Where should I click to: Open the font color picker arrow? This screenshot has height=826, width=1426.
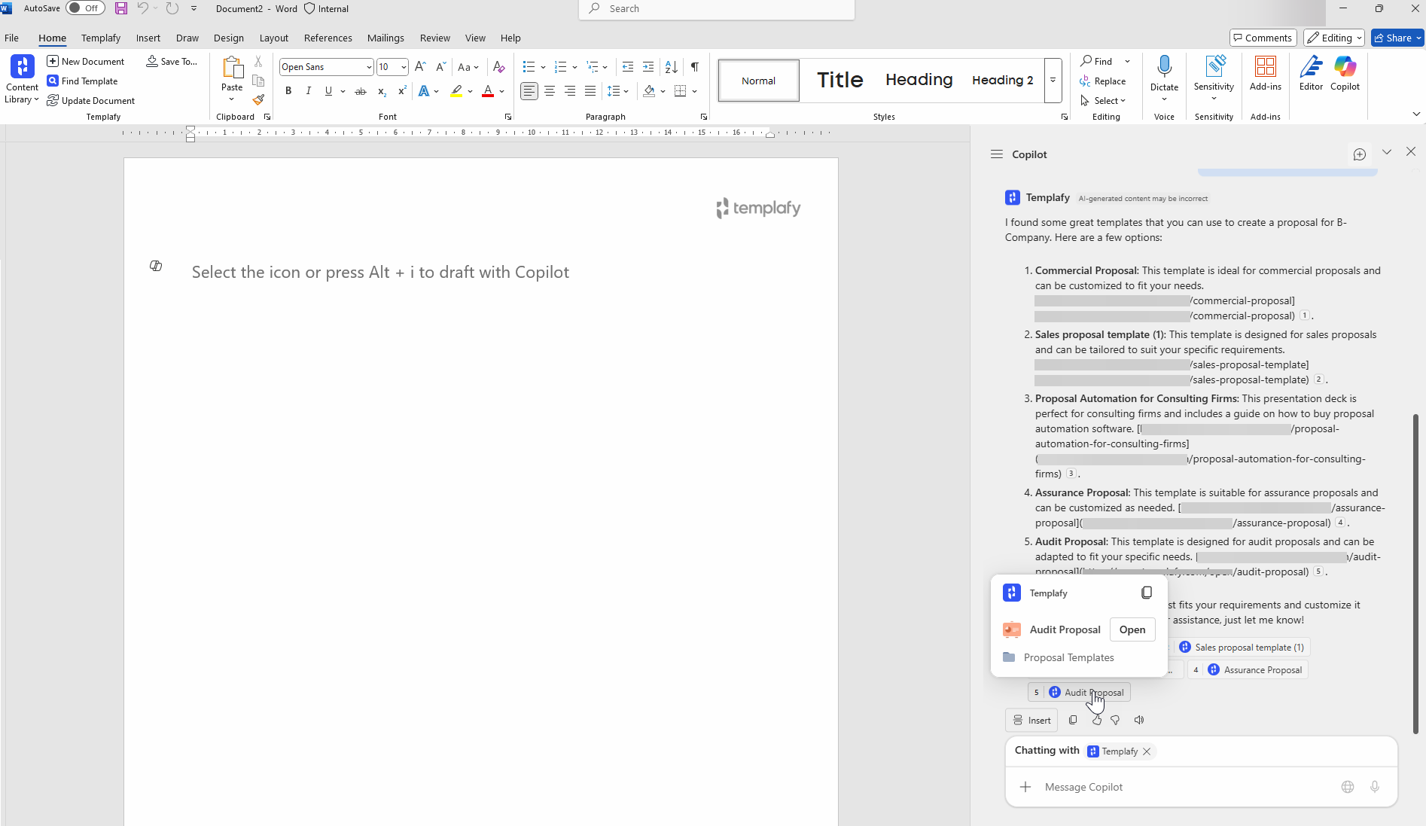(x=501, y=91)
